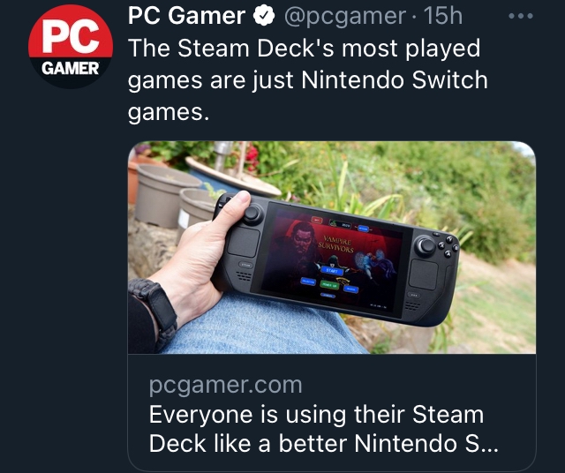Viewport: 565px width, 473px height.
Task: Open the three-dot more options menu
Action: (x=521, y=16)
